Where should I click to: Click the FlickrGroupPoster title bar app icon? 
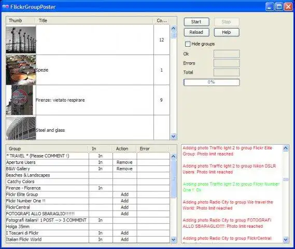coord(6,7)
